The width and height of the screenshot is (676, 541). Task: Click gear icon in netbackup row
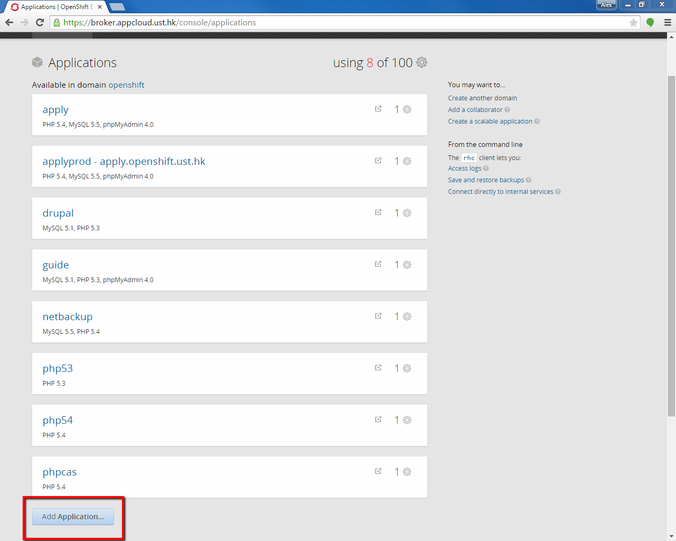[407, 316]
